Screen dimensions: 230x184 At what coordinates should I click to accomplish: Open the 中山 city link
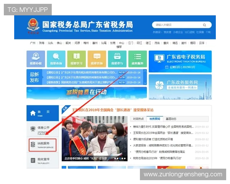coord(122,43)
